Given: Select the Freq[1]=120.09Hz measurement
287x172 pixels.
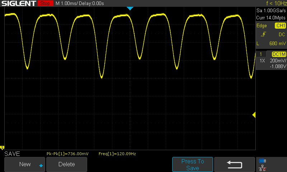Looking at the screenshot, I should point(117,154).
